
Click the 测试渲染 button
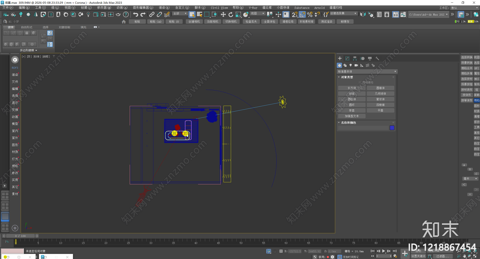327,22
